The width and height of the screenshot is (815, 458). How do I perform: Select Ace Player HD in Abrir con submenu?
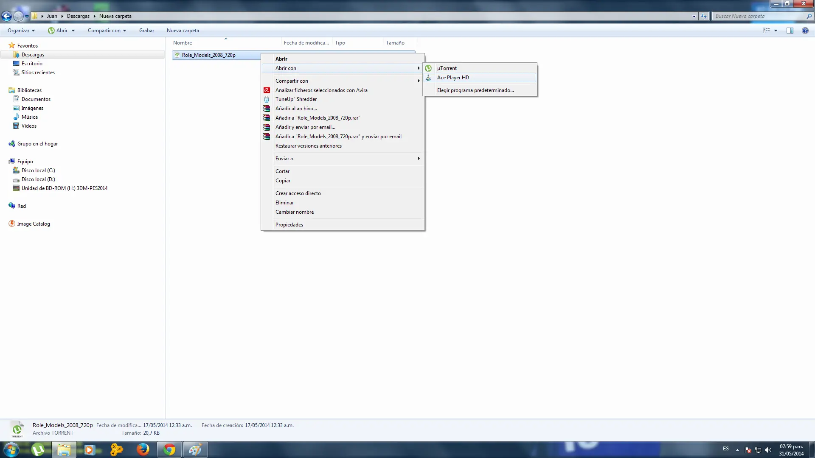480,78
